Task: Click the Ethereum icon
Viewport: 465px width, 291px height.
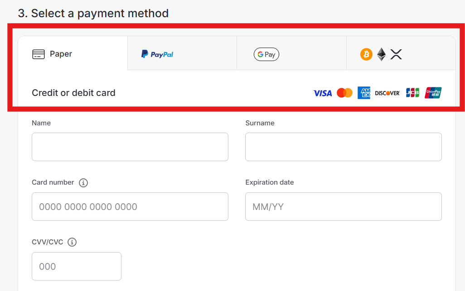Action: point(382,55)
